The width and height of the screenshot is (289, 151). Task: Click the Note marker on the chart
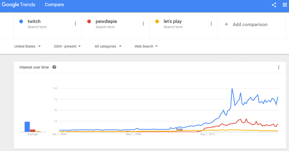179,130
